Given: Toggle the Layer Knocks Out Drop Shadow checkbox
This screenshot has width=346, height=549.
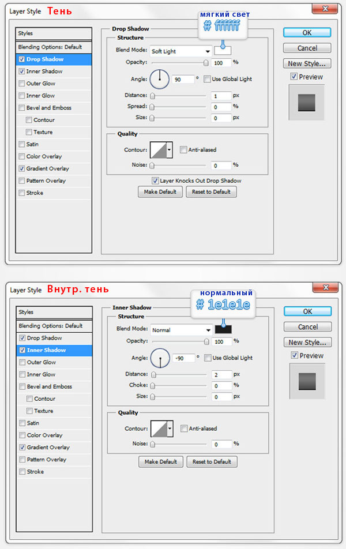Looking at the screenshot, I should (155, 181).
